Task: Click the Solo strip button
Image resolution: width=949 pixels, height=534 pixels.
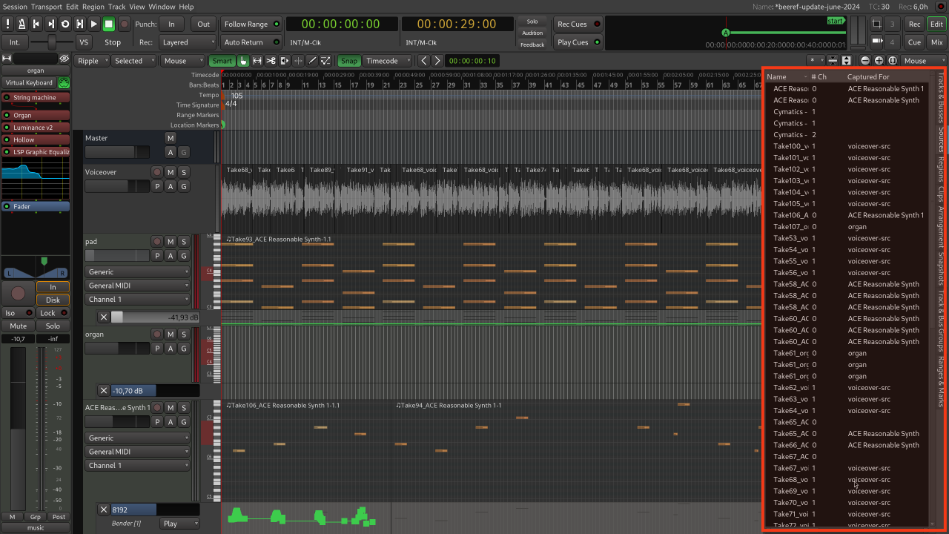Action: click(x=53, y=326)
